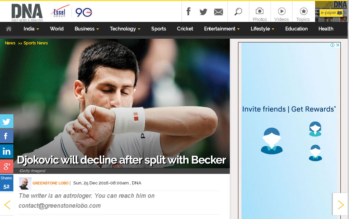Screen dimensions: 349x219
Task: Click the Djokovic article headline
Action: (x=122, y=160)
